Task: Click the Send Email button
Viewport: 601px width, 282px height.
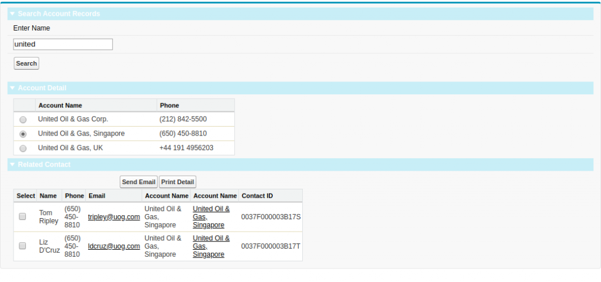Action: point(139,182)
